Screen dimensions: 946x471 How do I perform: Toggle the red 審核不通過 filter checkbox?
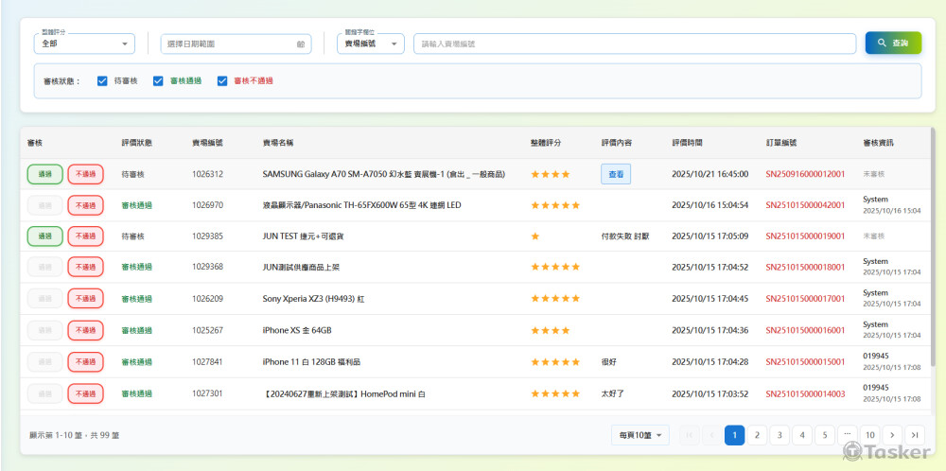coord(223,81)
